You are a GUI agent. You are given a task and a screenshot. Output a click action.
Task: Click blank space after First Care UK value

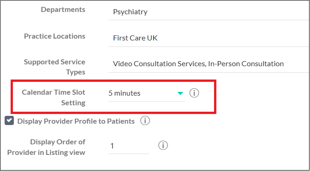coord(233,38)
